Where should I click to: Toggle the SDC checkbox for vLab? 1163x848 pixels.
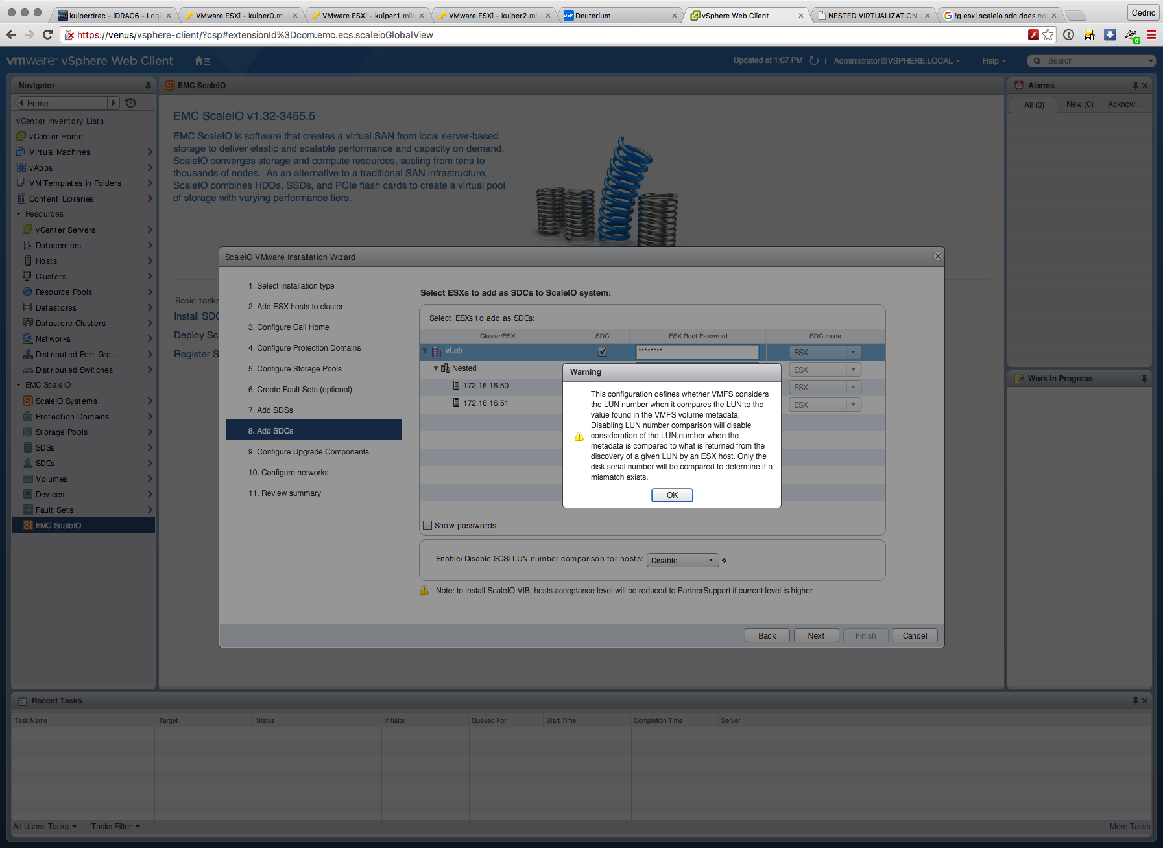[602, 352]
